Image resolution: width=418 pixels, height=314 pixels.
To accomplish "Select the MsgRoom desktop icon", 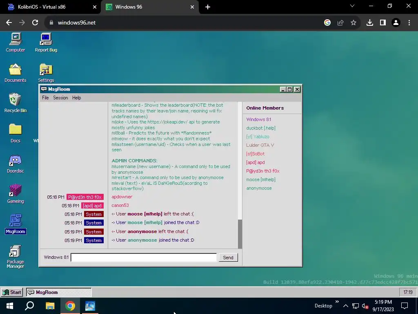I will (16, 224).
